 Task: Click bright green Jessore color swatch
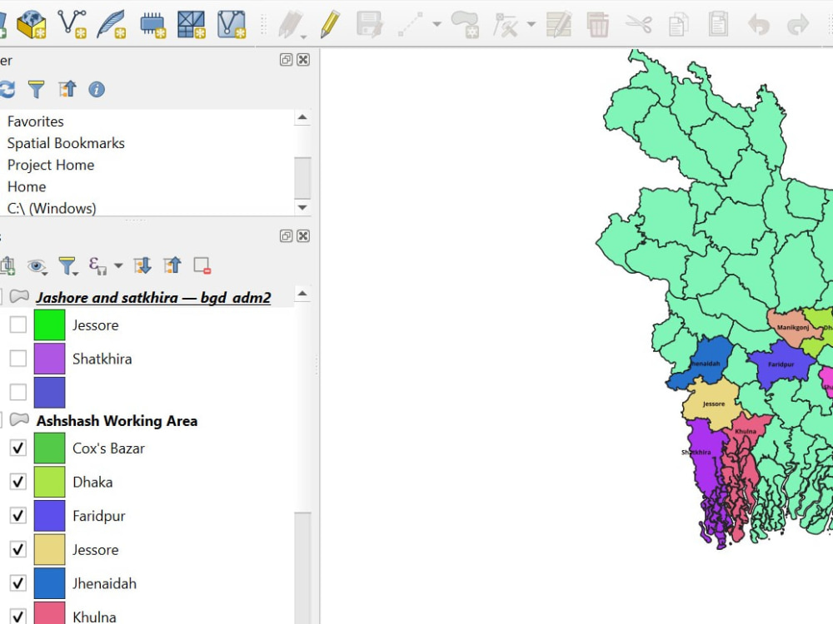[49, 324]
